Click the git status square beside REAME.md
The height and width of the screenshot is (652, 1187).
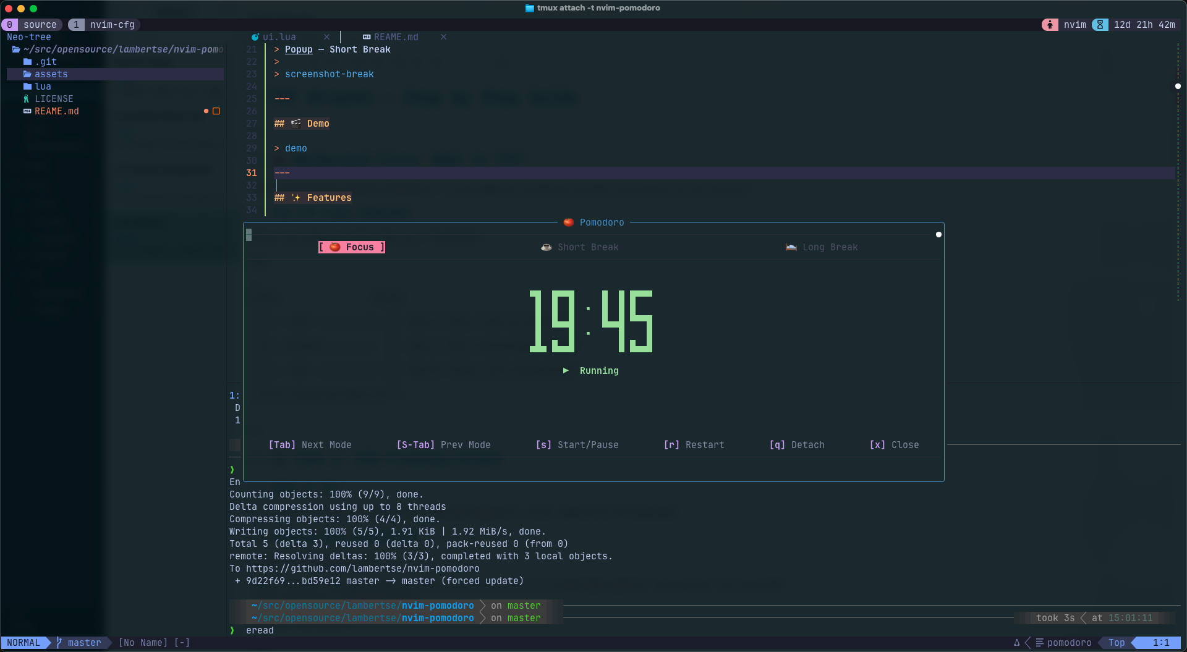point(216,111)
